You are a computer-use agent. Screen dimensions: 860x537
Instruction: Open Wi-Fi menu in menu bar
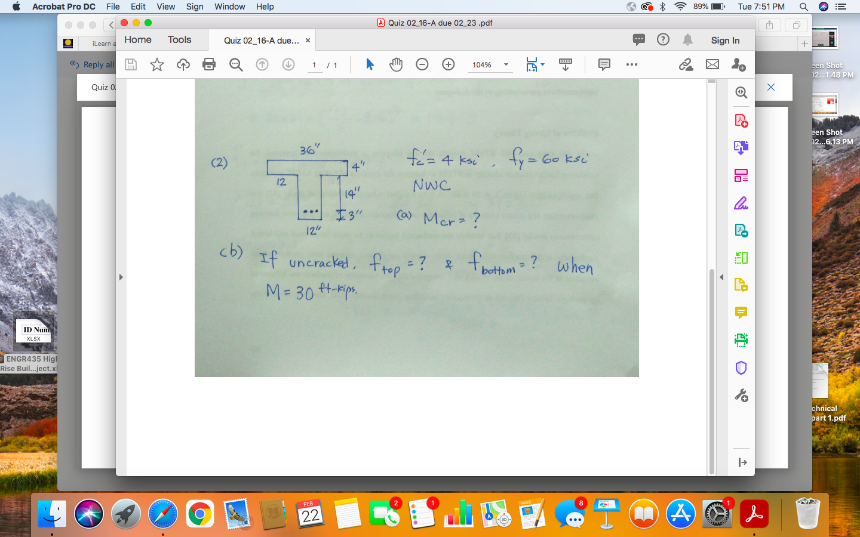tap(680, 7)
